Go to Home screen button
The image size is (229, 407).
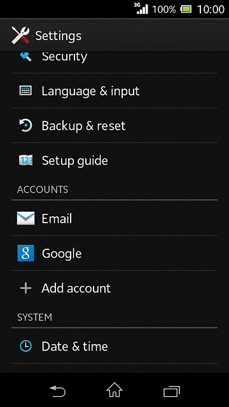[x=114, y=390]
